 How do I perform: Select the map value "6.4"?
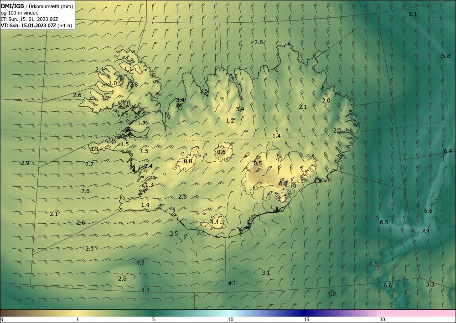pos(448,151)
